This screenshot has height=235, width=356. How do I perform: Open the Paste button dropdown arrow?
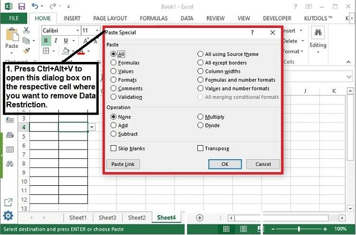pyautogui.click(x=12, y=53)
